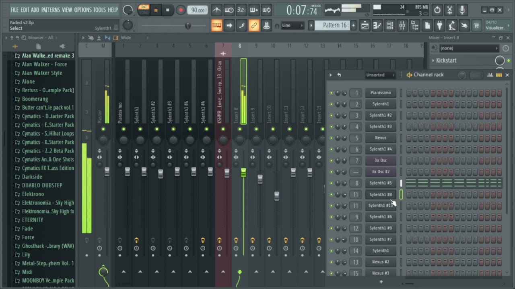Click the Pianissimo channel button

pos(381,93)
